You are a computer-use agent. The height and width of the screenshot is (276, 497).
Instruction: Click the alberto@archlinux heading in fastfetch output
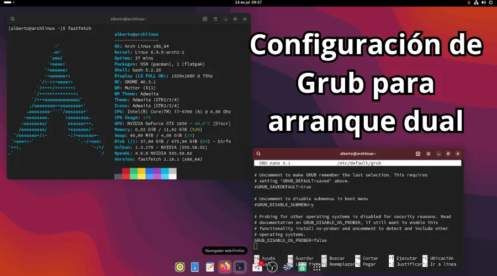click(x=136, y=34)
